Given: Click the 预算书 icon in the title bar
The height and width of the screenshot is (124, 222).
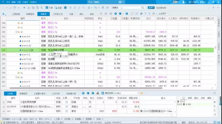Looking at the screenshot, I should 40,2.
